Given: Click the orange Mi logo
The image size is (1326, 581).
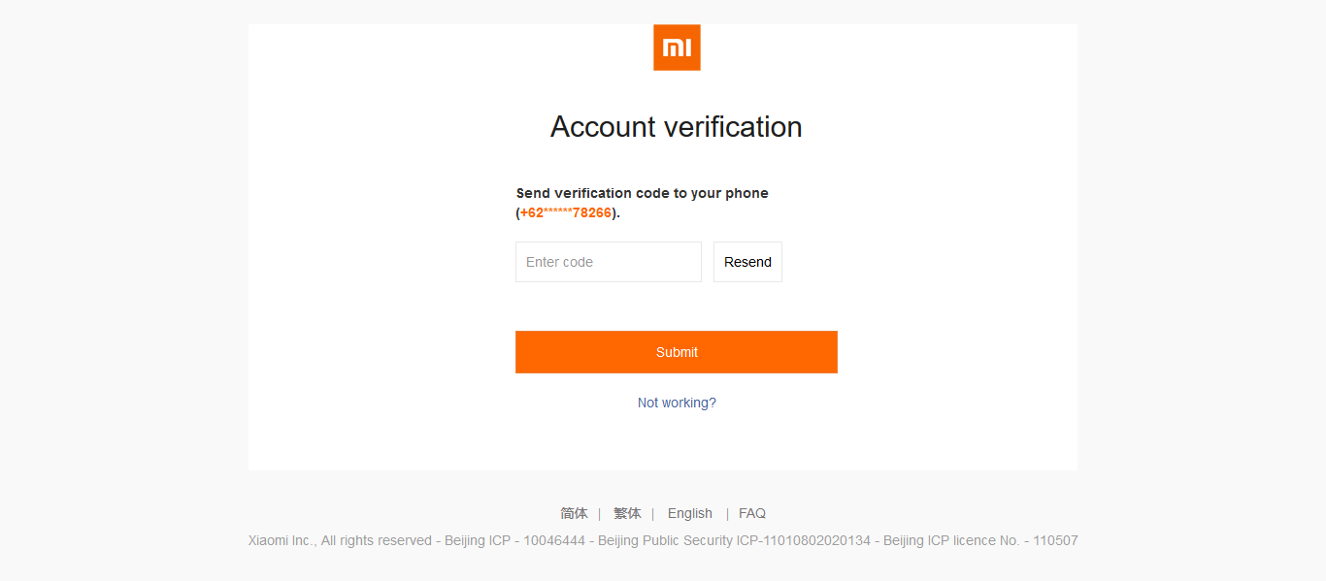Looking at the screenshot, I should (x=677, y=48).
